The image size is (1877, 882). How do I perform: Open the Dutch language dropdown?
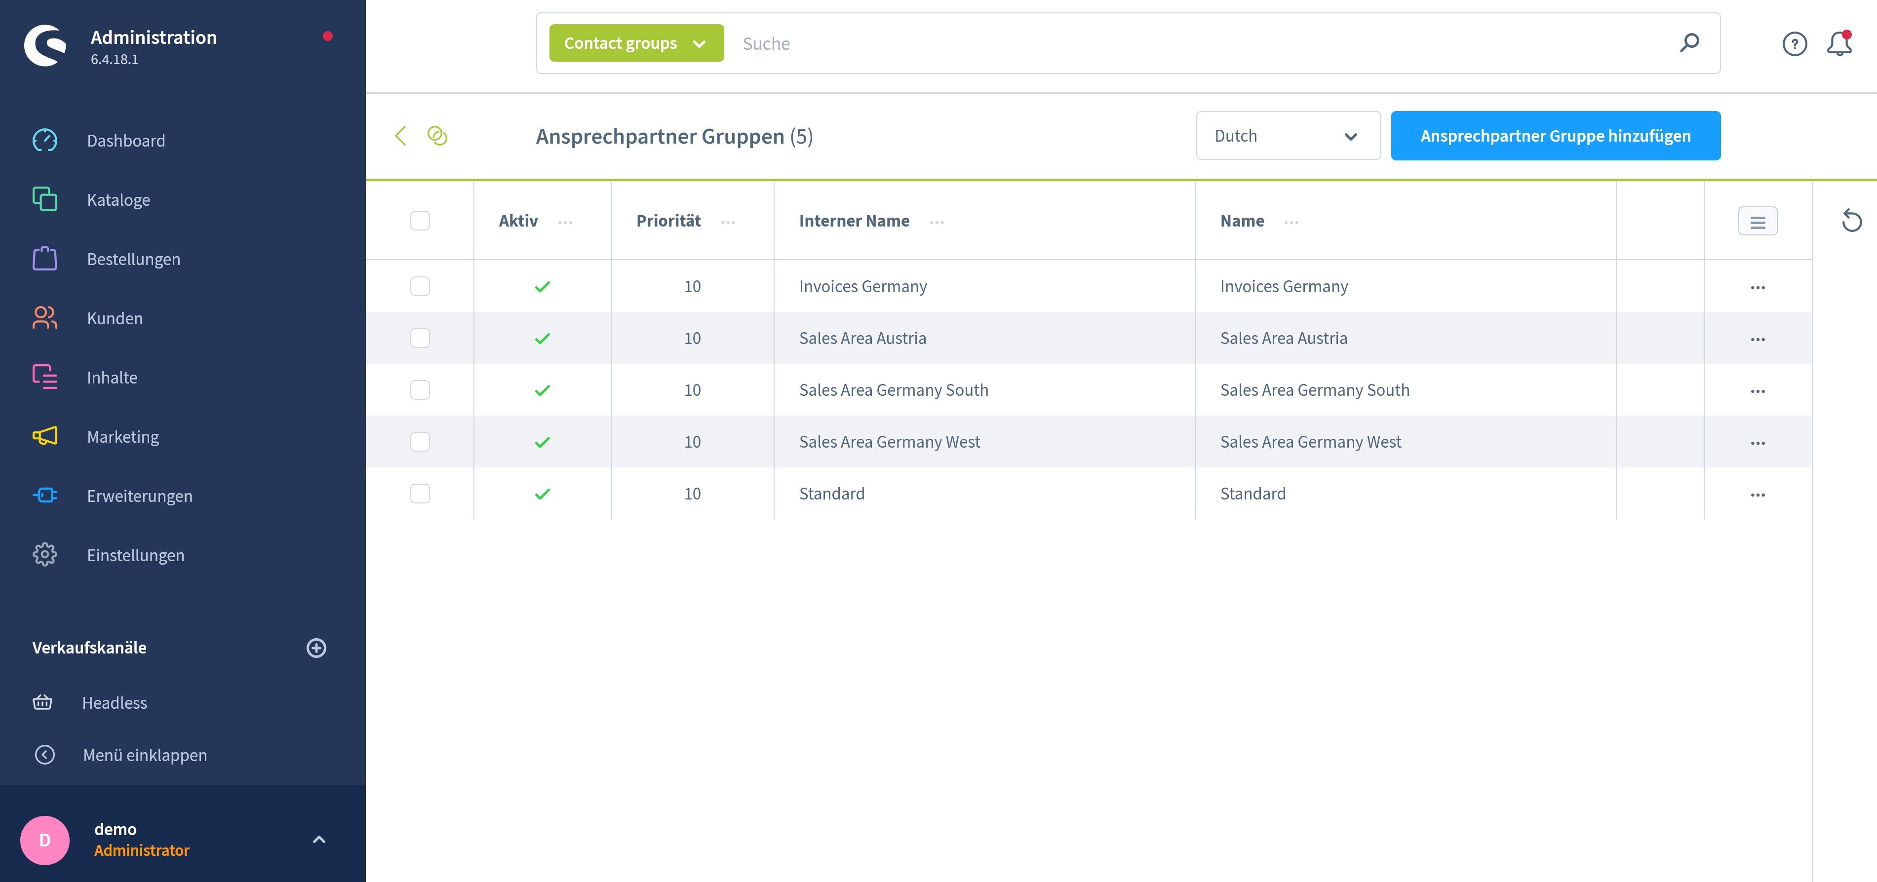coord(1288,135)
